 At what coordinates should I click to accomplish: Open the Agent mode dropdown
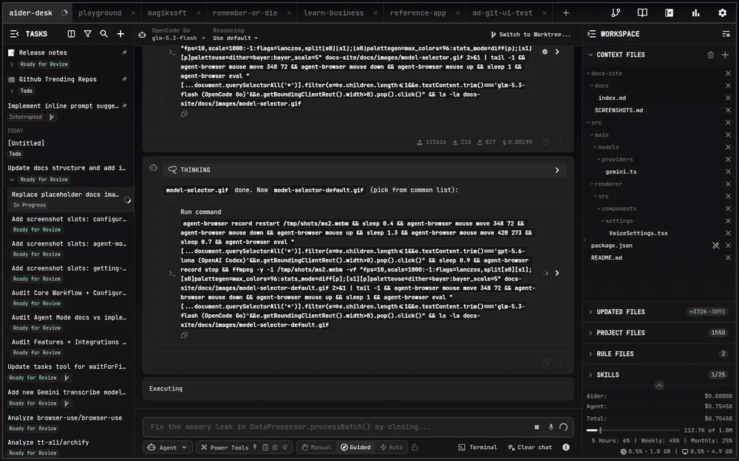point(167,448)
